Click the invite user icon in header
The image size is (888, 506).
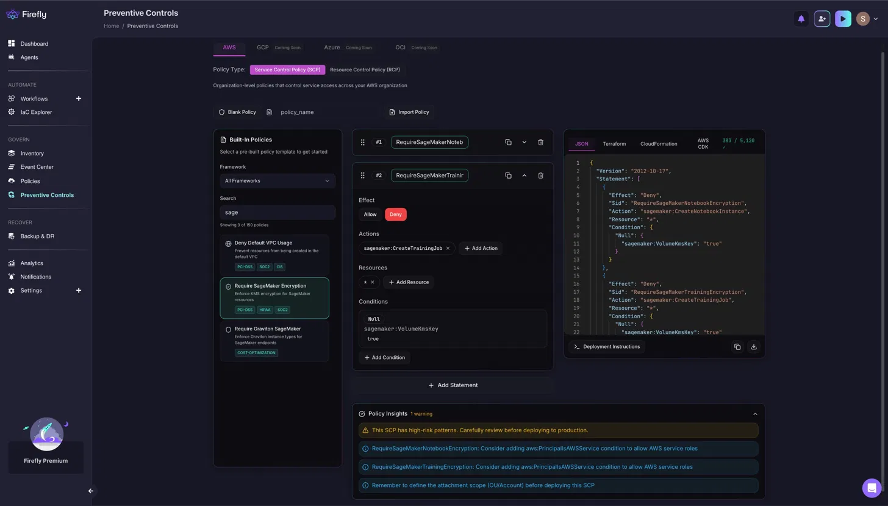tap(822, 19)
